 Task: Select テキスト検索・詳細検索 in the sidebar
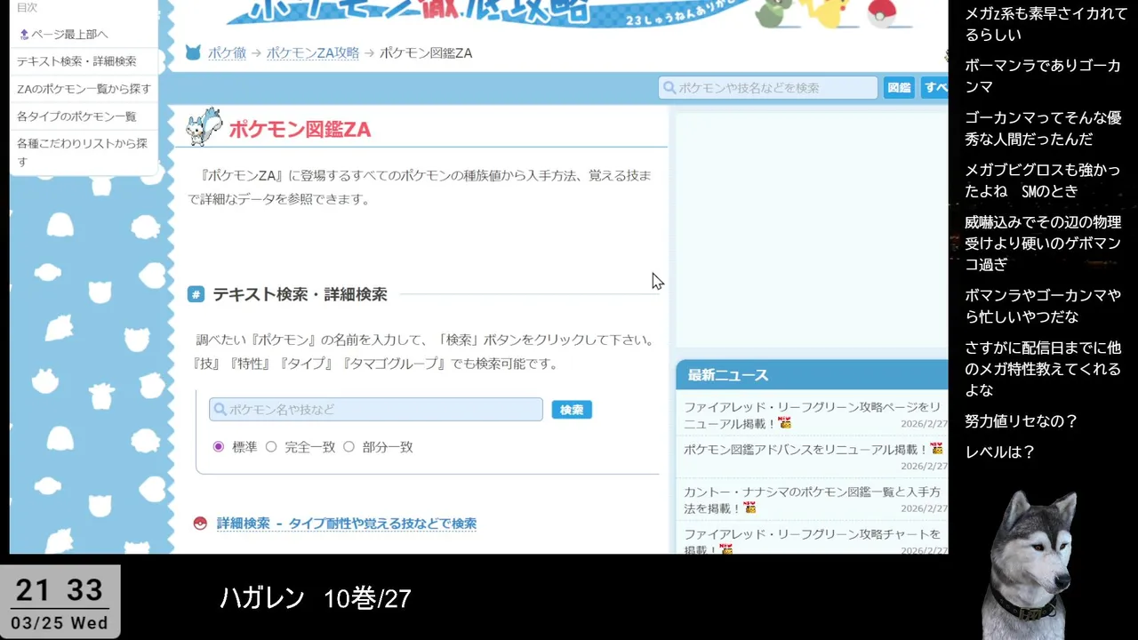pyautogui.click(x=76, y=61)
